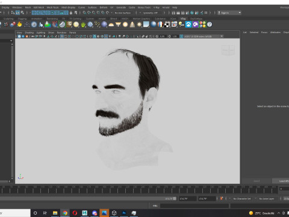This screenshot has width=289, height=217.
Task: Open Photoshop from the taskbar
Action: 124,213
